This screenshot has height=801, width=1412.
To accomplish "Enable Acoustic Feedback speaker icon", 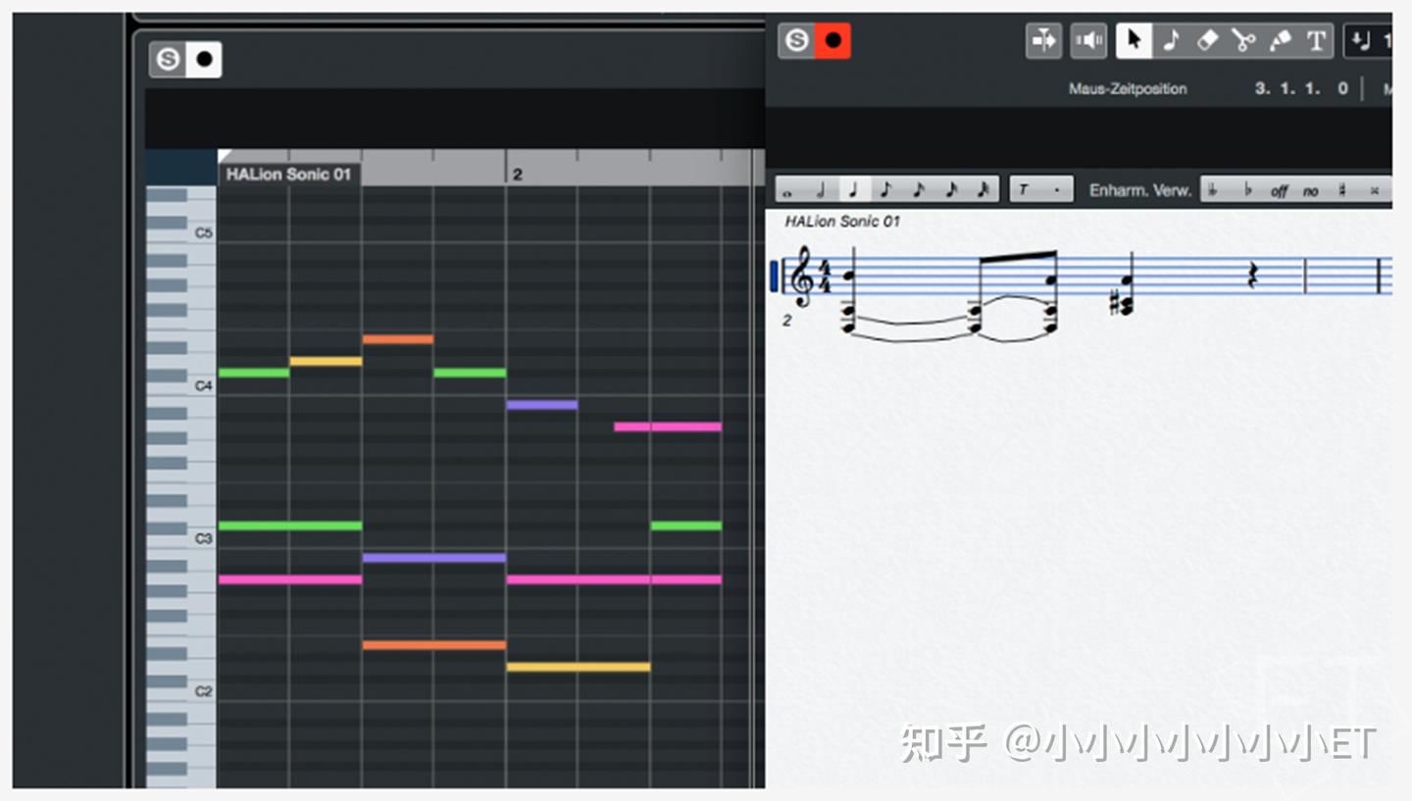I will (1088, 40).
